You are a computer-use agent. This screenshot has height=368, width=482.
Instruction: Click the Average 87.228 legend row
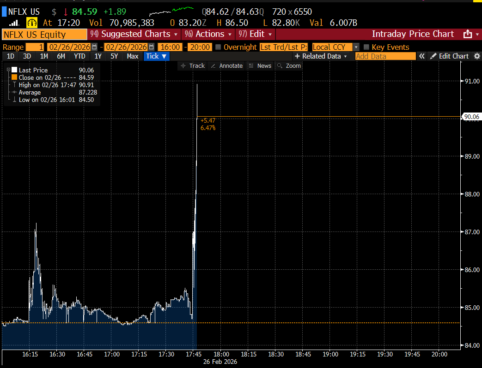55,92
